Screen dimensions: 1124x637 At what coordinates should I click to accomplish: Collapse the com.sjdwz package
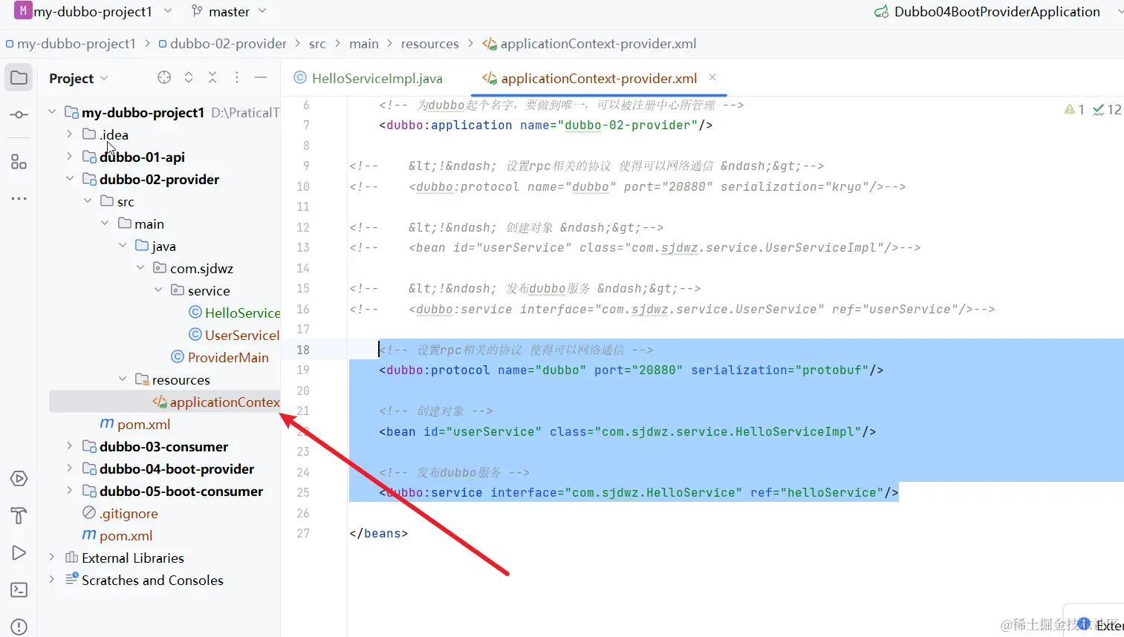[x=140, y=268]
